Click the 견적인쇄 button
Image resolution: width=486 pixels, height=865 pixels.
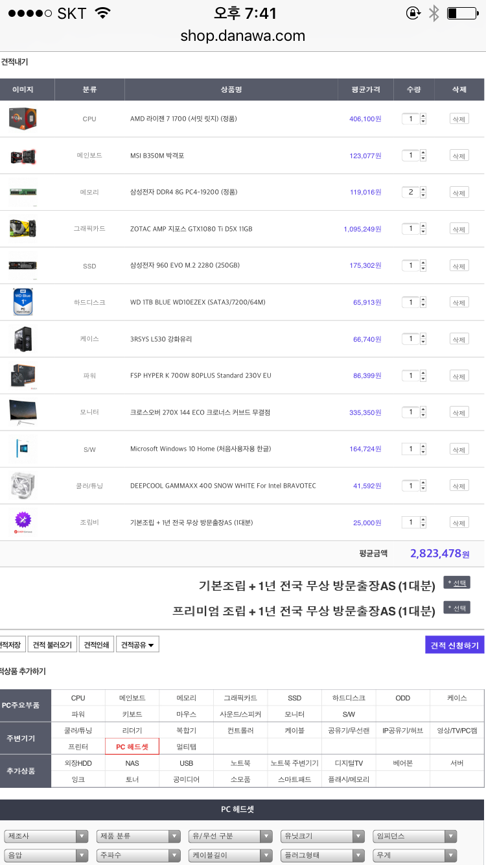97,645
